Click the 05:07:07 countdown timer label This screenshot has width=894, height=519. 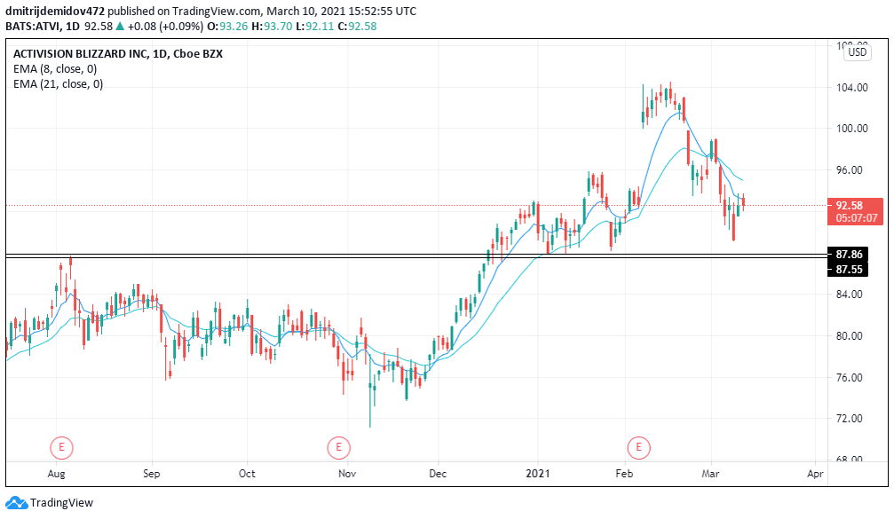[857, 218]
